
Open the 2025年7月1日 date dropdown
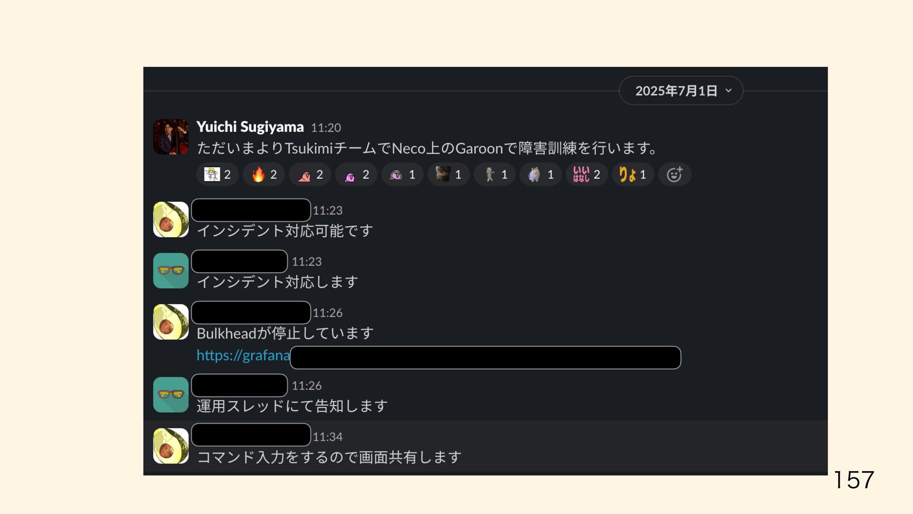click(681, 90)
